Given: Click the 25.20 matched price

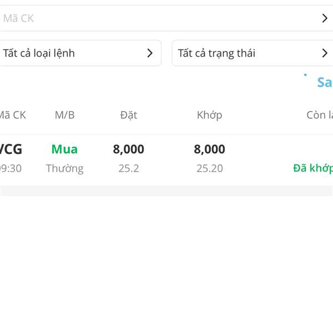Looking at the screenshot, I should tap(209, 168).
